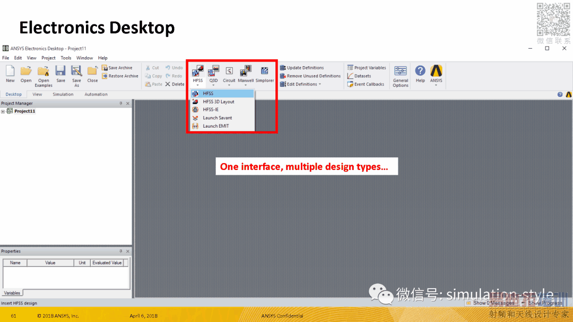
Task: Switch to the View ribbon tab
Action: (37, 94)
